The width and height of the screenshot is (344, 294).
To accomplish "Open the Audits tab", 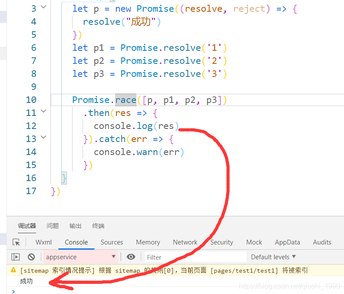I will tap(322, 242).
